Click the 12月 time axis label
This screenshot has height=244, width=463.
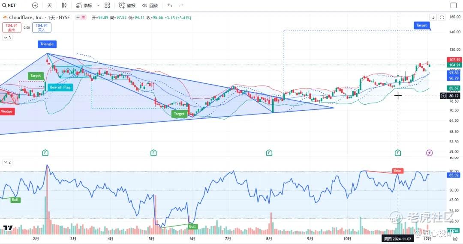click(x=427, y=239)
